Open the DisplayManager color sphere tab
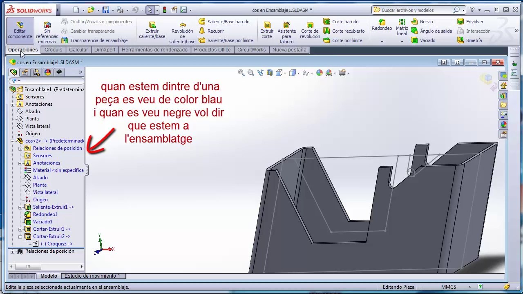The image size is (523, 294). (x=48, y=72)
